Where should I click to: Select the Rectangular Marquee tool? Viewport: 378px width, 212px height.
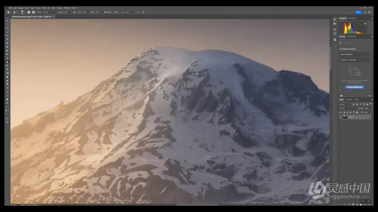click(x=7, y=24)
